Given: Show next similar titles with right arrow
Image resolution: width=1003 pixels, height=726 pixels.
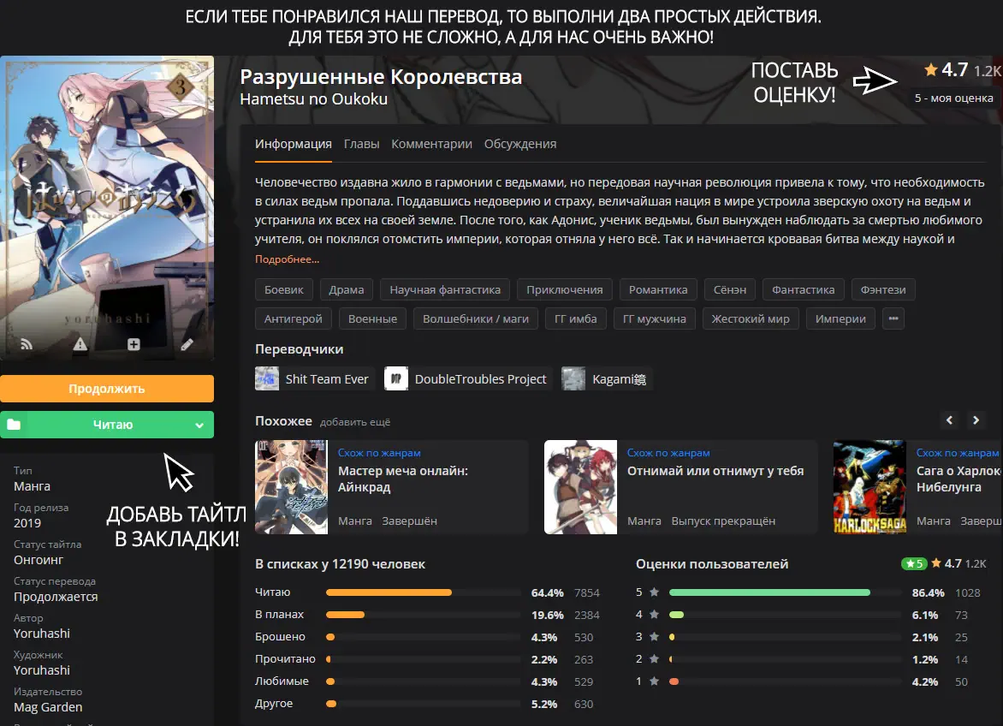Looking at the screenshot, I should [976, 420].
